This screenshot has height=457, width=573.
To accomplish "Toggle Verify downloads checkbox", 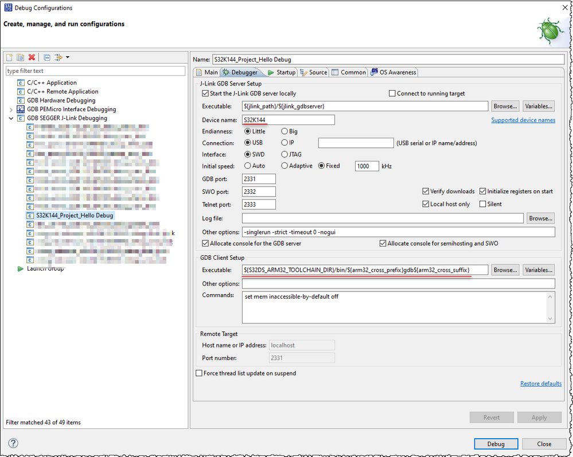I will (426, 192).
